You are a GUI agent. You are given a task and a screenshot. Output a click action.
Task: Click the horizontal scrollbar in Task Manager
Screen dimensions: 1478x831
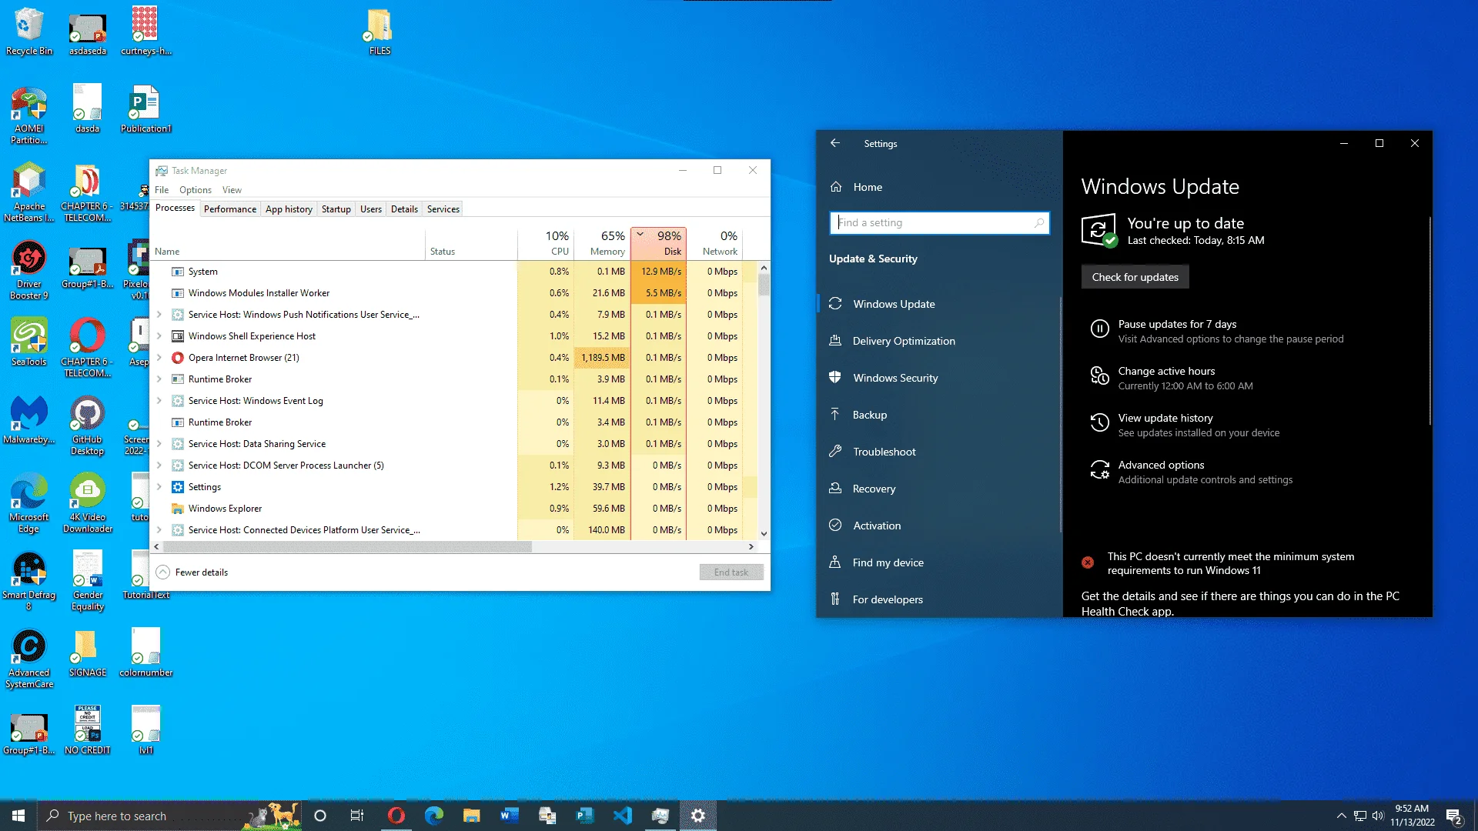pos(348,547)
